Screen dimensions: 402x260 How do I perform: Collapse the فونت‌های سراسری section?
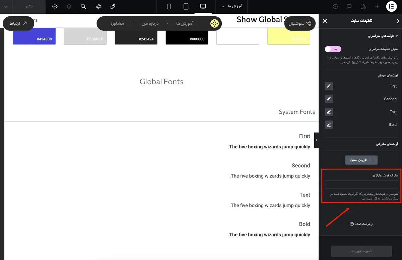[383, 36]
